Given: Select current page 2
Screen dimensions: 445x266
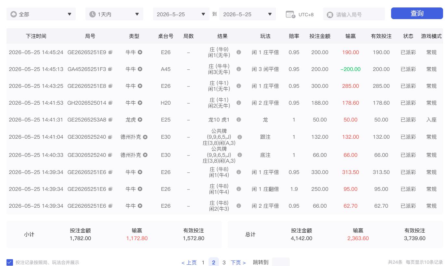Looking at the screenshot, I should tap(213, 262).
